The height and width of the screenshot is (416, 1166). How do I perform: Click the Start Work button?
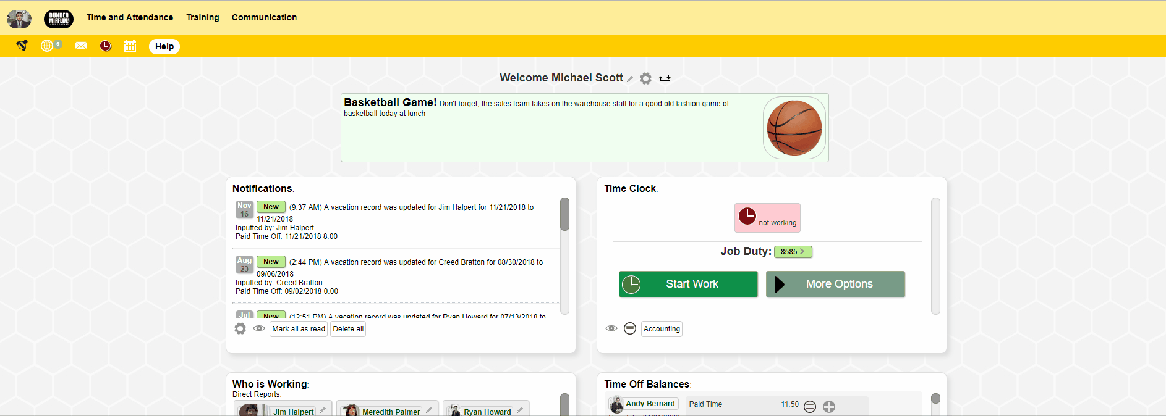point(688,284)
